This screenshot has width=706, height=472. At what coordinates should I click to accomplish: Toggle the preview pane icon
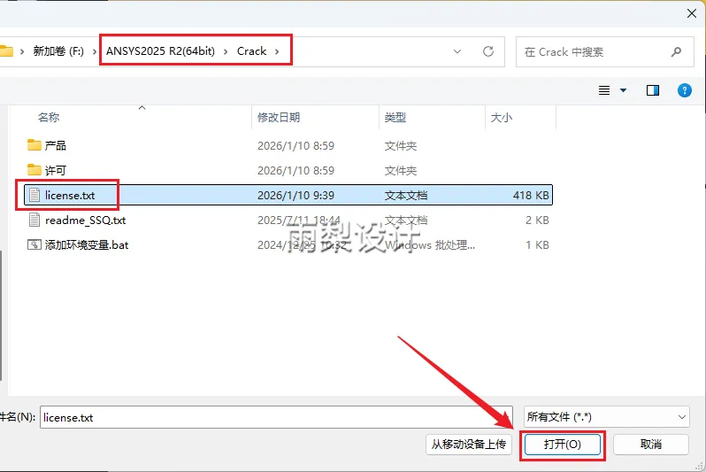coord(653,90)
